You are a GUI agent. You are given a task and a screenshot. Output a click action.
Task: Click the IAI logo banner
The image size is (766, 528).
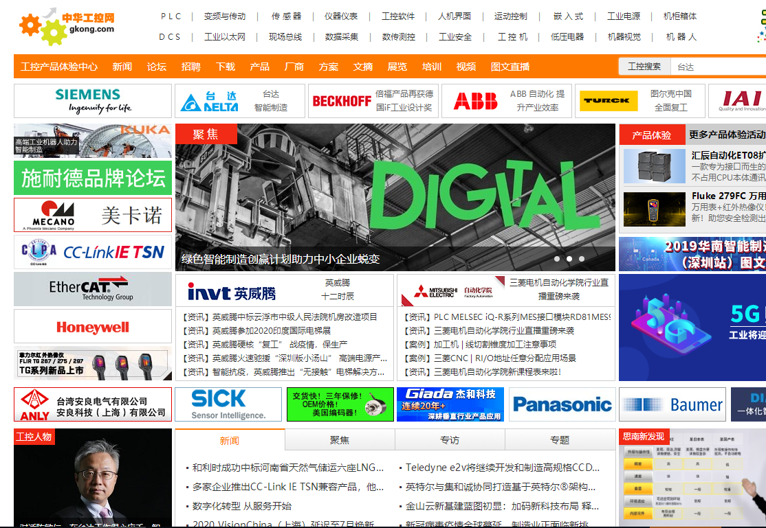(x=741, y=100)
